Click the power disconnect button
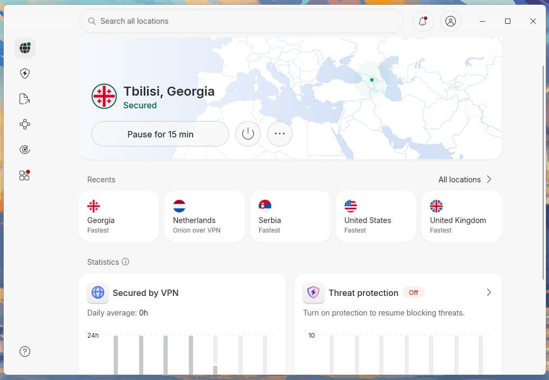 pos(248,134)
